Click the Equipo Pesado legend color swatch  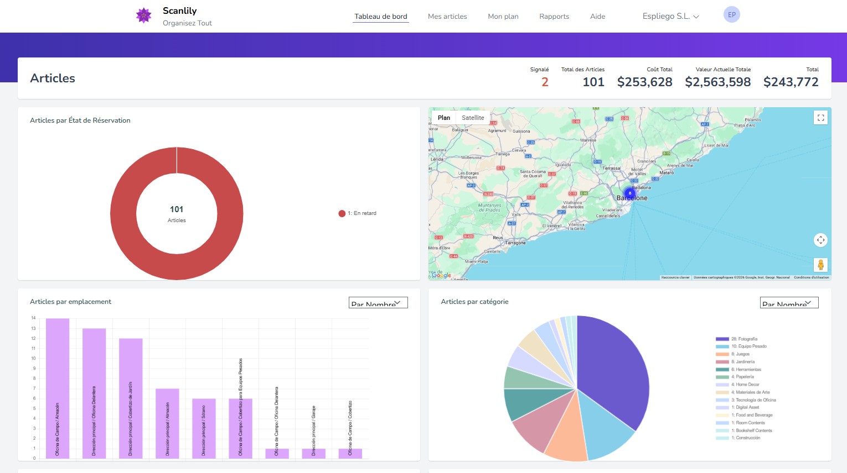point(722,346)
